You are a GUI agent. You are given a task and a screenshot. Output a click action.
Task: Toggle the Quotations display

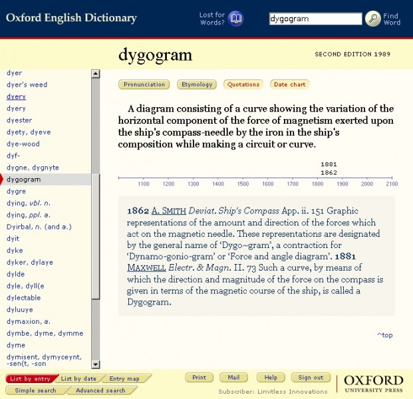243,84
